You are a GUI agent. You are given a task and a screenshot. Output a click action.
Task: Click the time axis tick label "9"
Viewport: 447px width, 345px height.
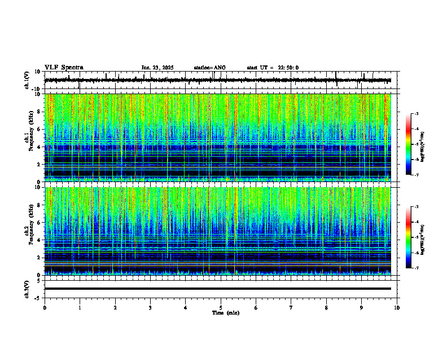pyautogui.click(x=361, y=308)
